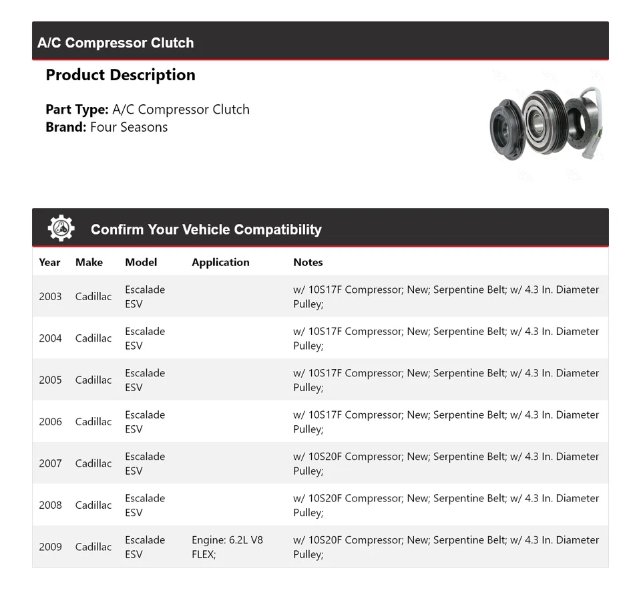
Task: Click the gear compatibility icon
Action: (x=61, y=229)
